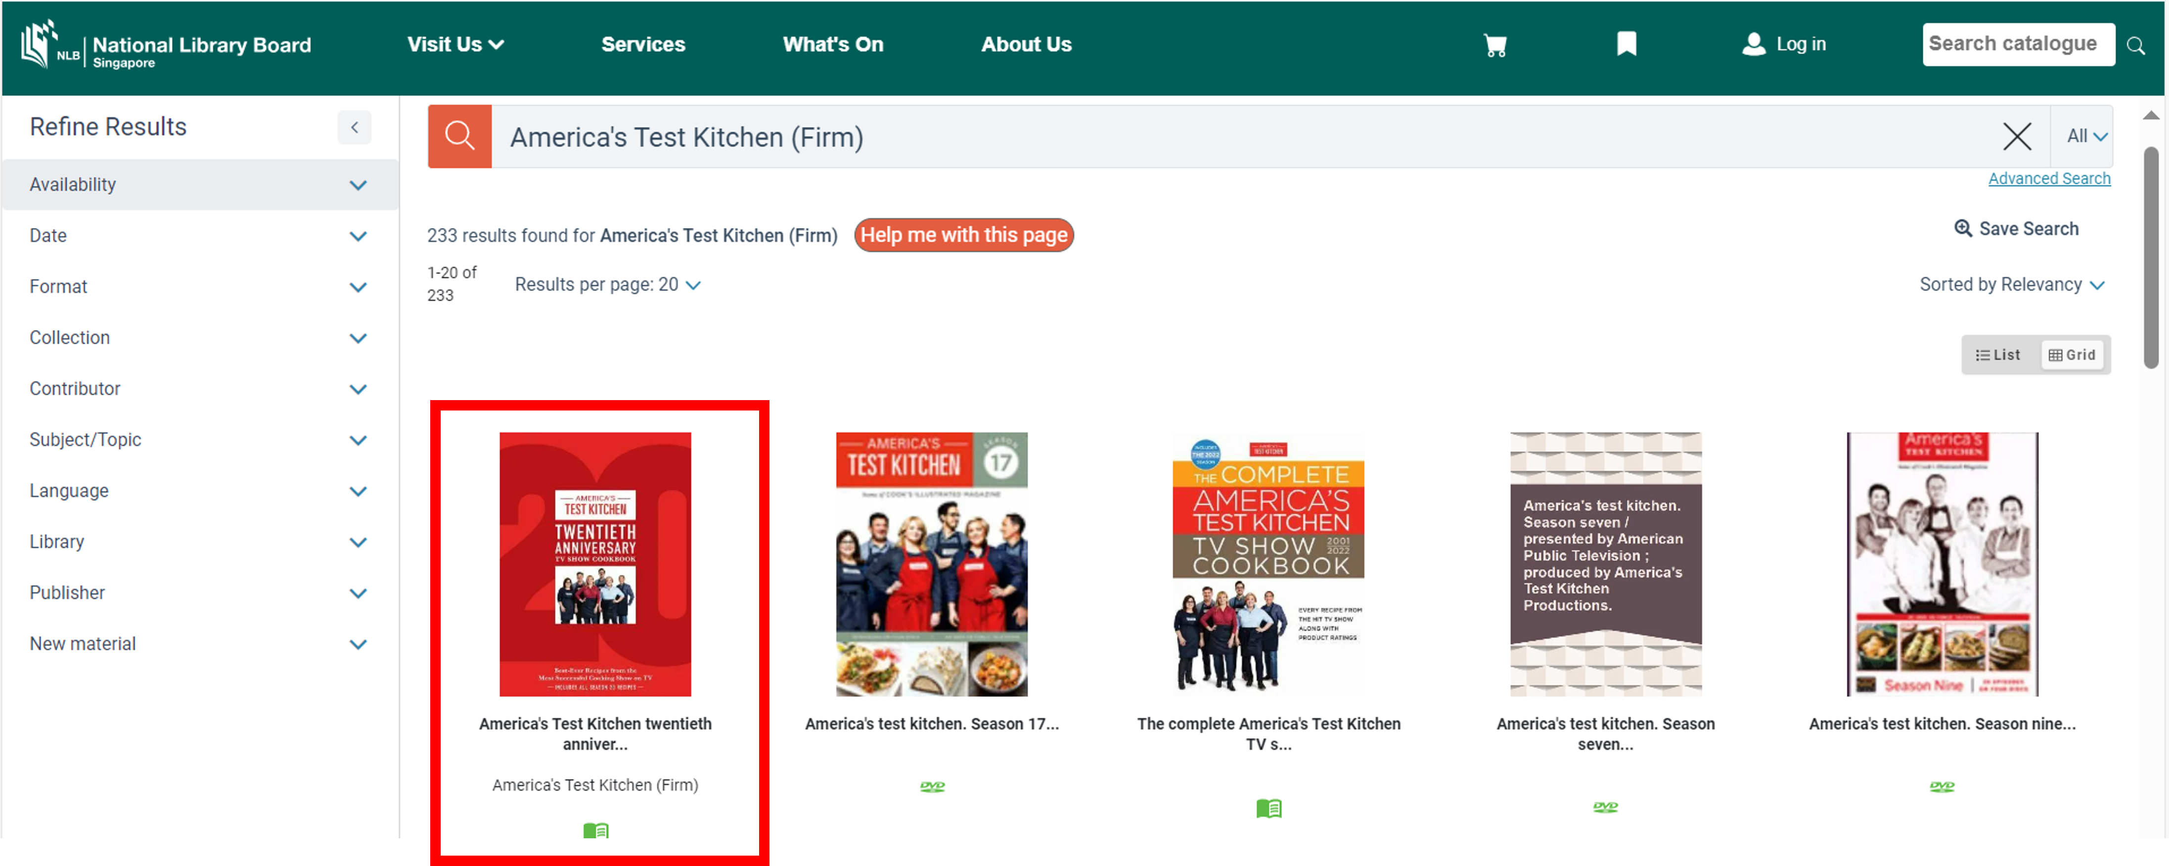The width and height of the screenshot is (2169, 866).
Task: Open the What's On menu
Action: pos(833,45)
